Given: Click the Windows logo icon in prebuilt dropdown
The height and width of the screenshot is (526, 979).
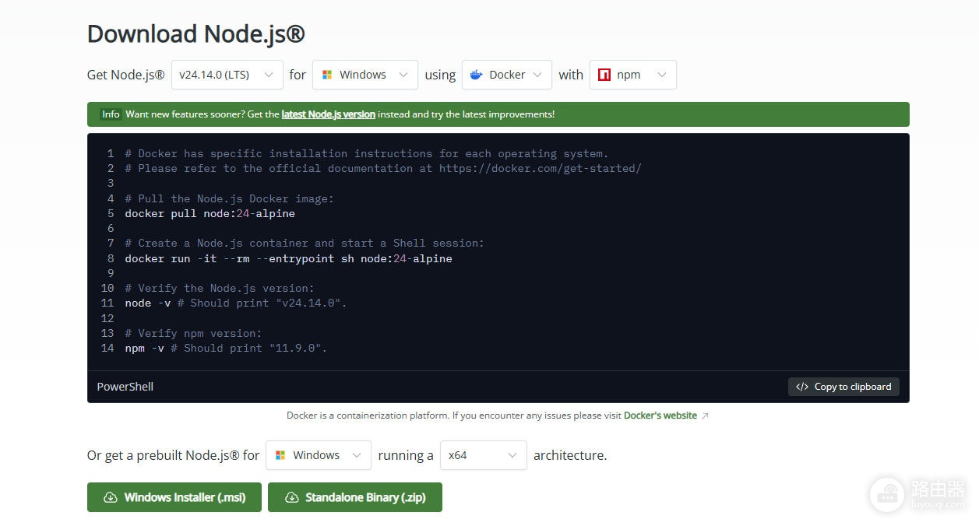Looking at the screenshot, I should click(280, 455).
